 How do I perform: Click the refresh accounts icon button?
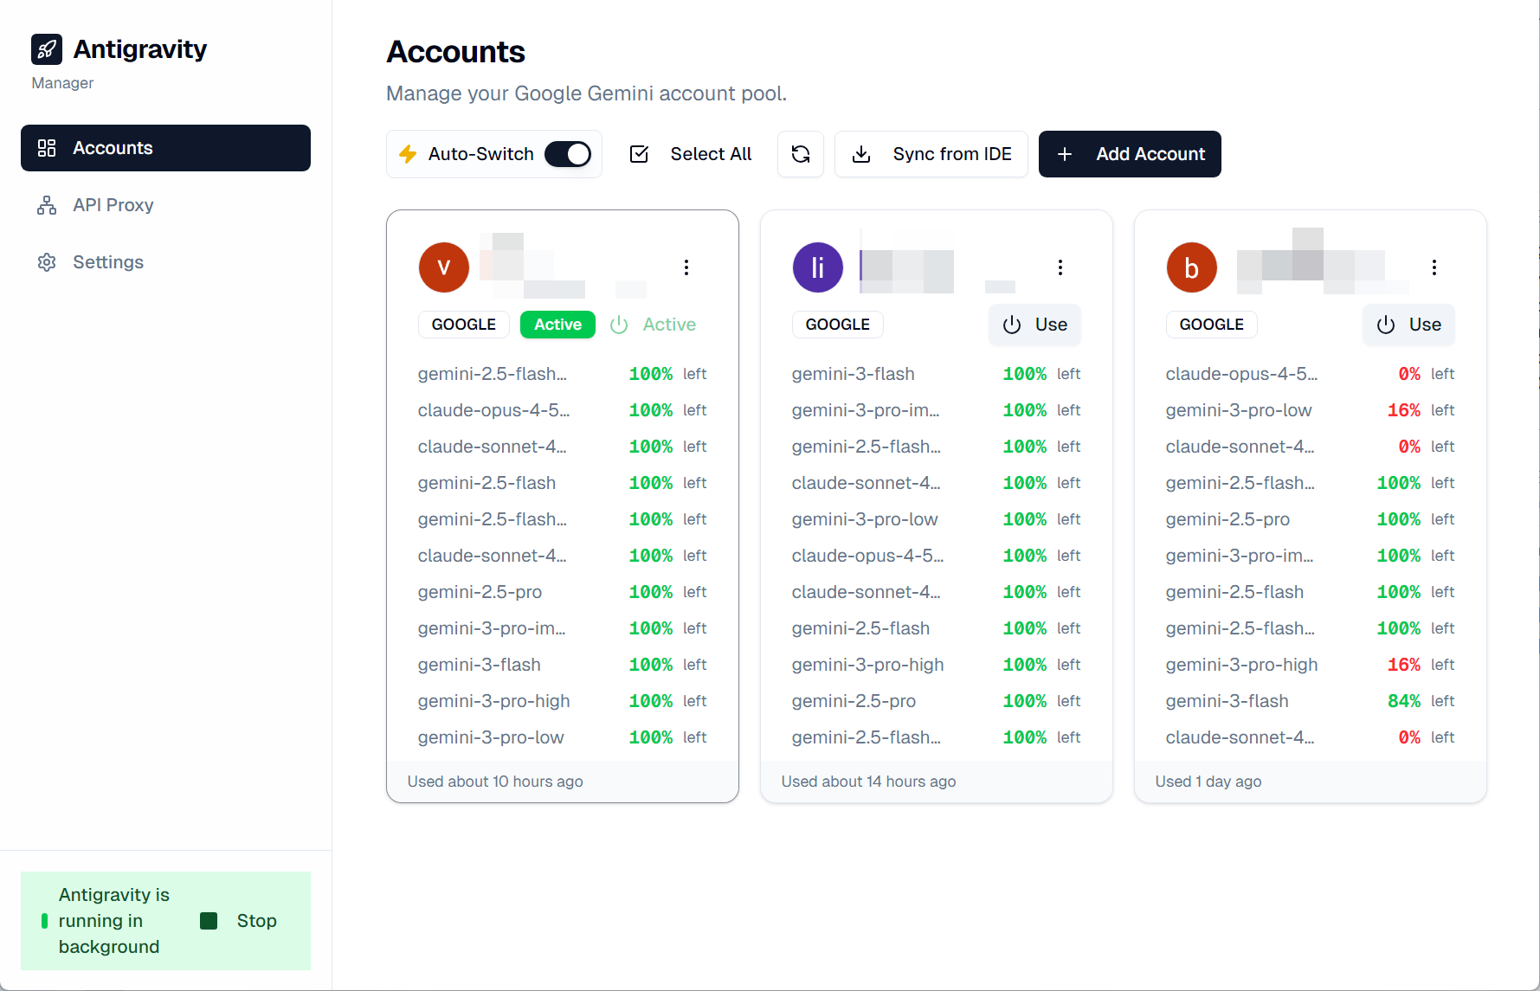801,154
